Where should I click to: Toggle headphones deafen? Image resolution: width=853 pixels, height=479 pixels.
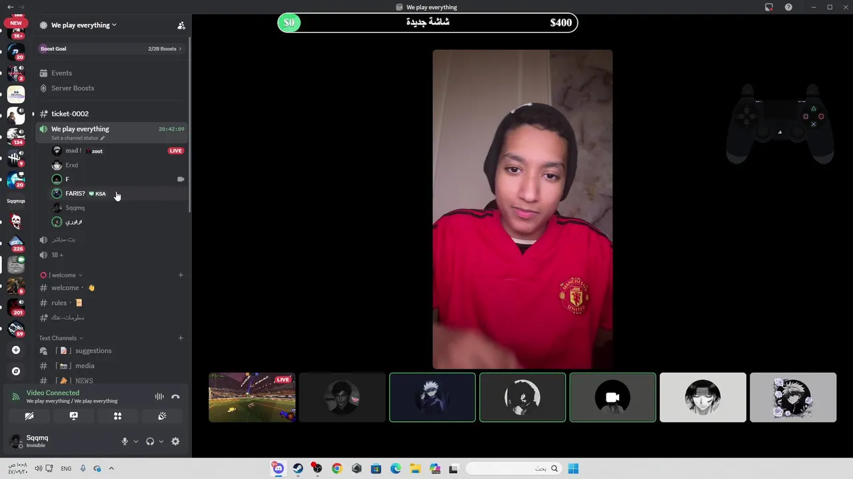tap(150, 441)
